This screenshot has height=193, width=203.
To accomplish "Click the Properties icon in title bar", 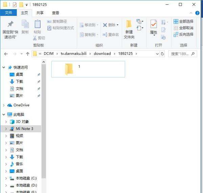I will click(x=15, y=5).
